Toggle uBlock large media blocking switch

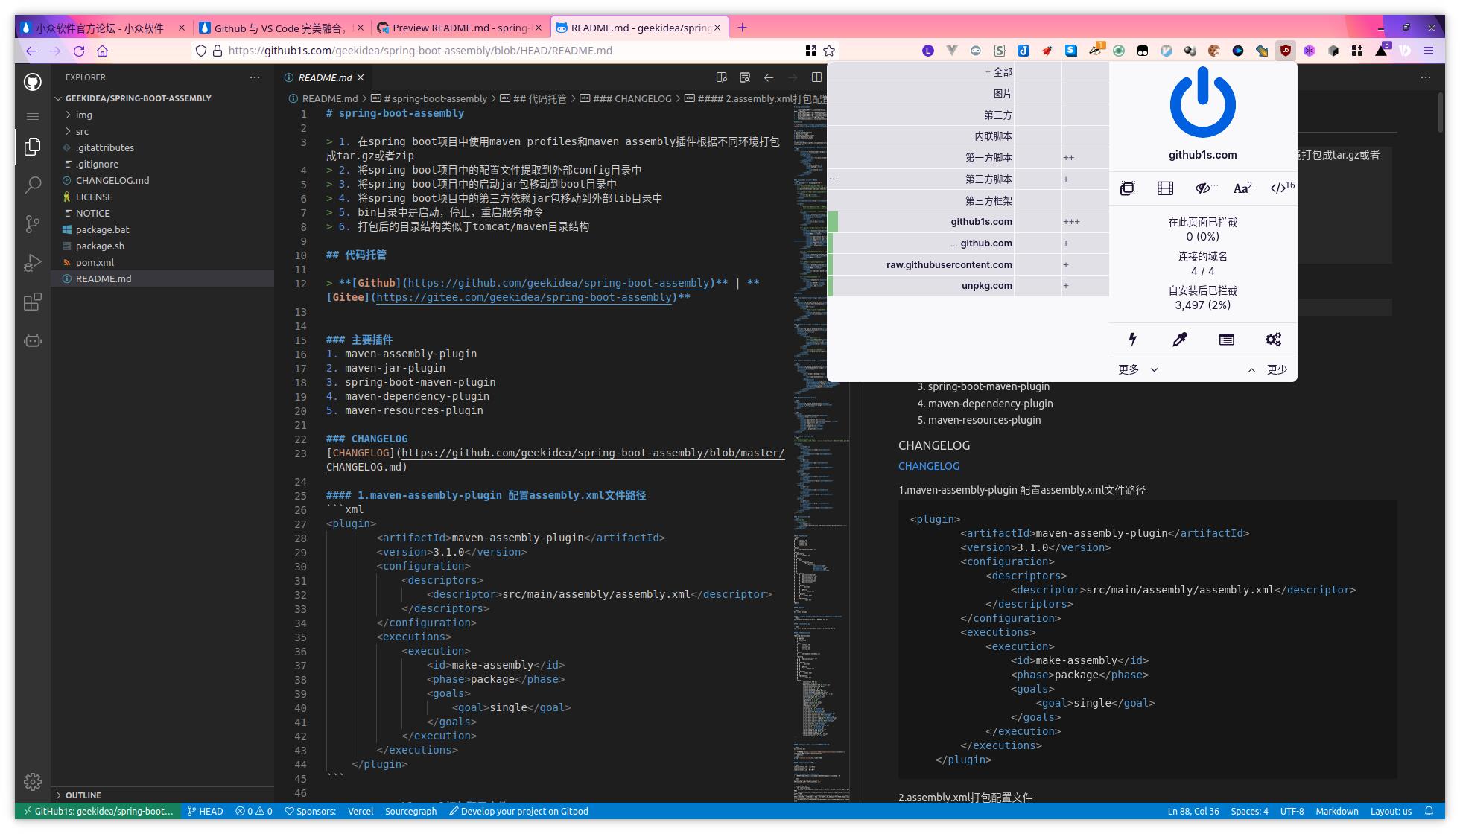point(1165,188)
